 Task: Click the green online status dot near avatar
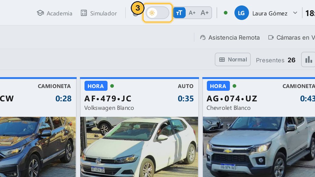[226, 13]
